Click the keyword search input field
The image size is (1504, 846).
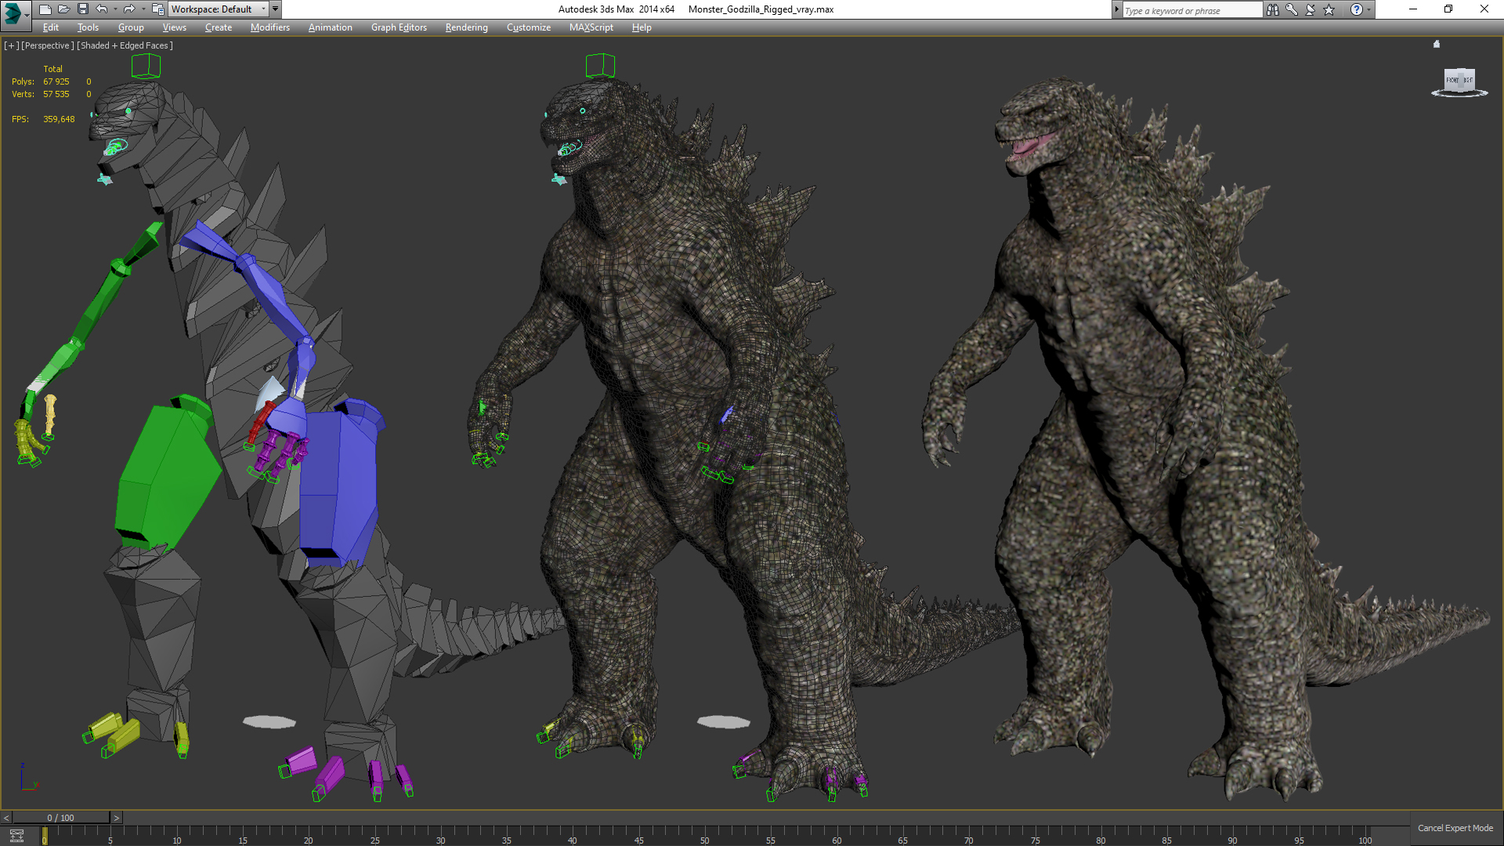pyautogui.click(x=1191, y=10)
